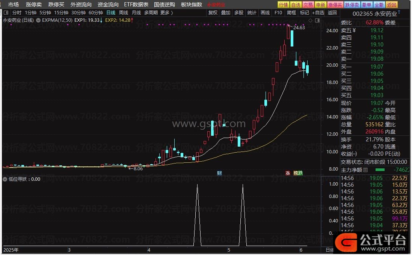Click the blue 全撤 button
The height and width of the screenshot is (255, 412).
379,5
